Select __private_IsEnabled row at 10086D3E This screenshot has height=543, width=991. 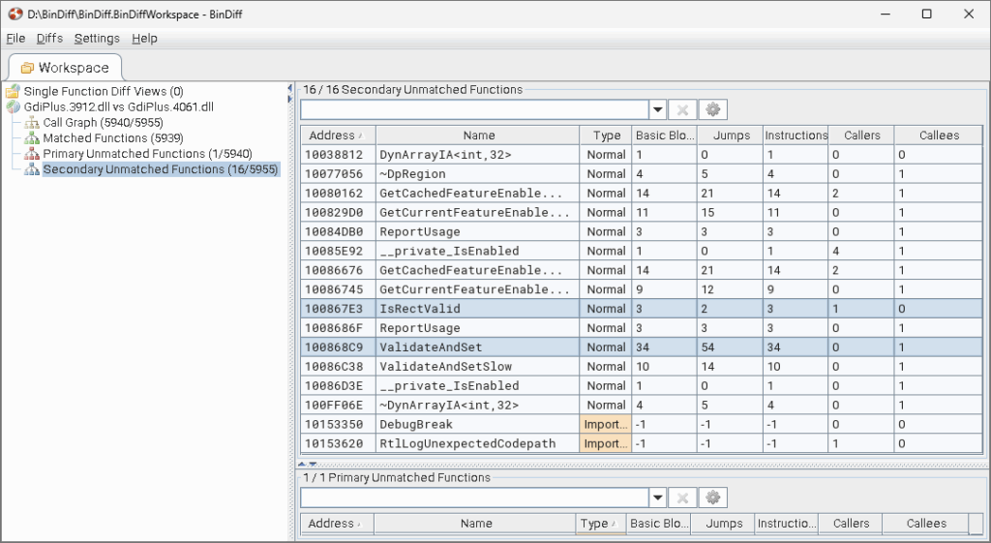point(642,385)
